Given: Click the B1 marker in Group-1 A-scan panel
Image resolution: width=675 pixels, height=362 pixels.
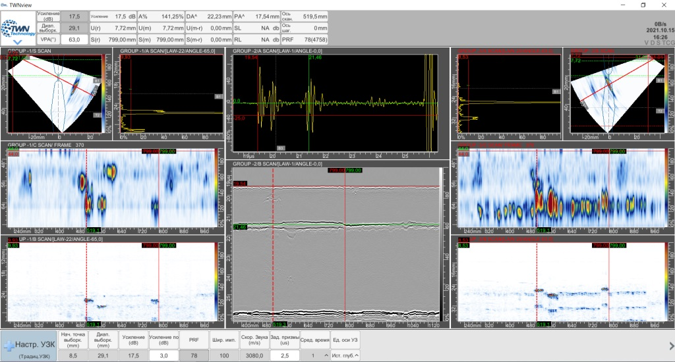Looking at the screenshot, I should point(218,97).
